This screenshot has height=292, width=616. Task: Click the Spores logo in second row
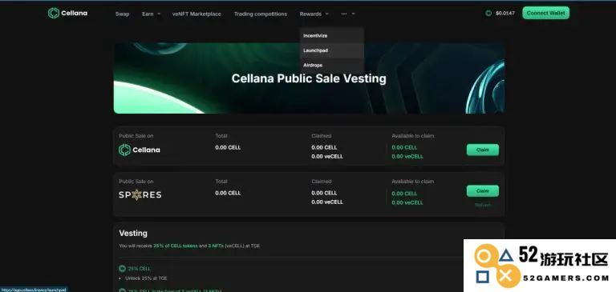(x=140, y=194)
